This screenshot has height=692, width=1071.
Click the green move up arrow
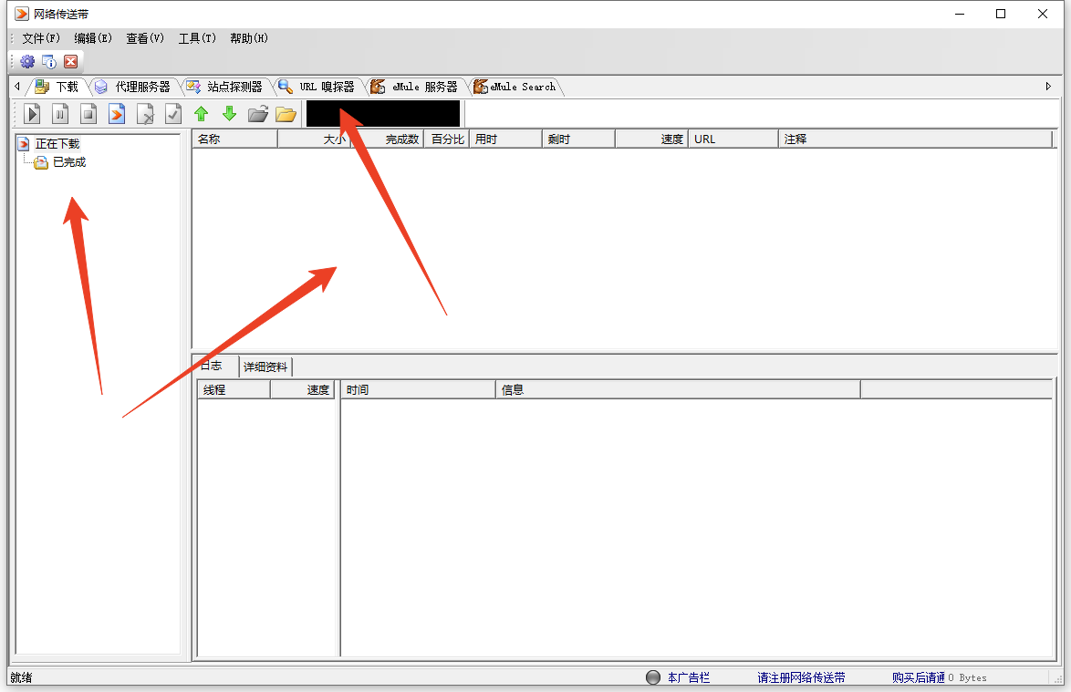pos(202,114)
